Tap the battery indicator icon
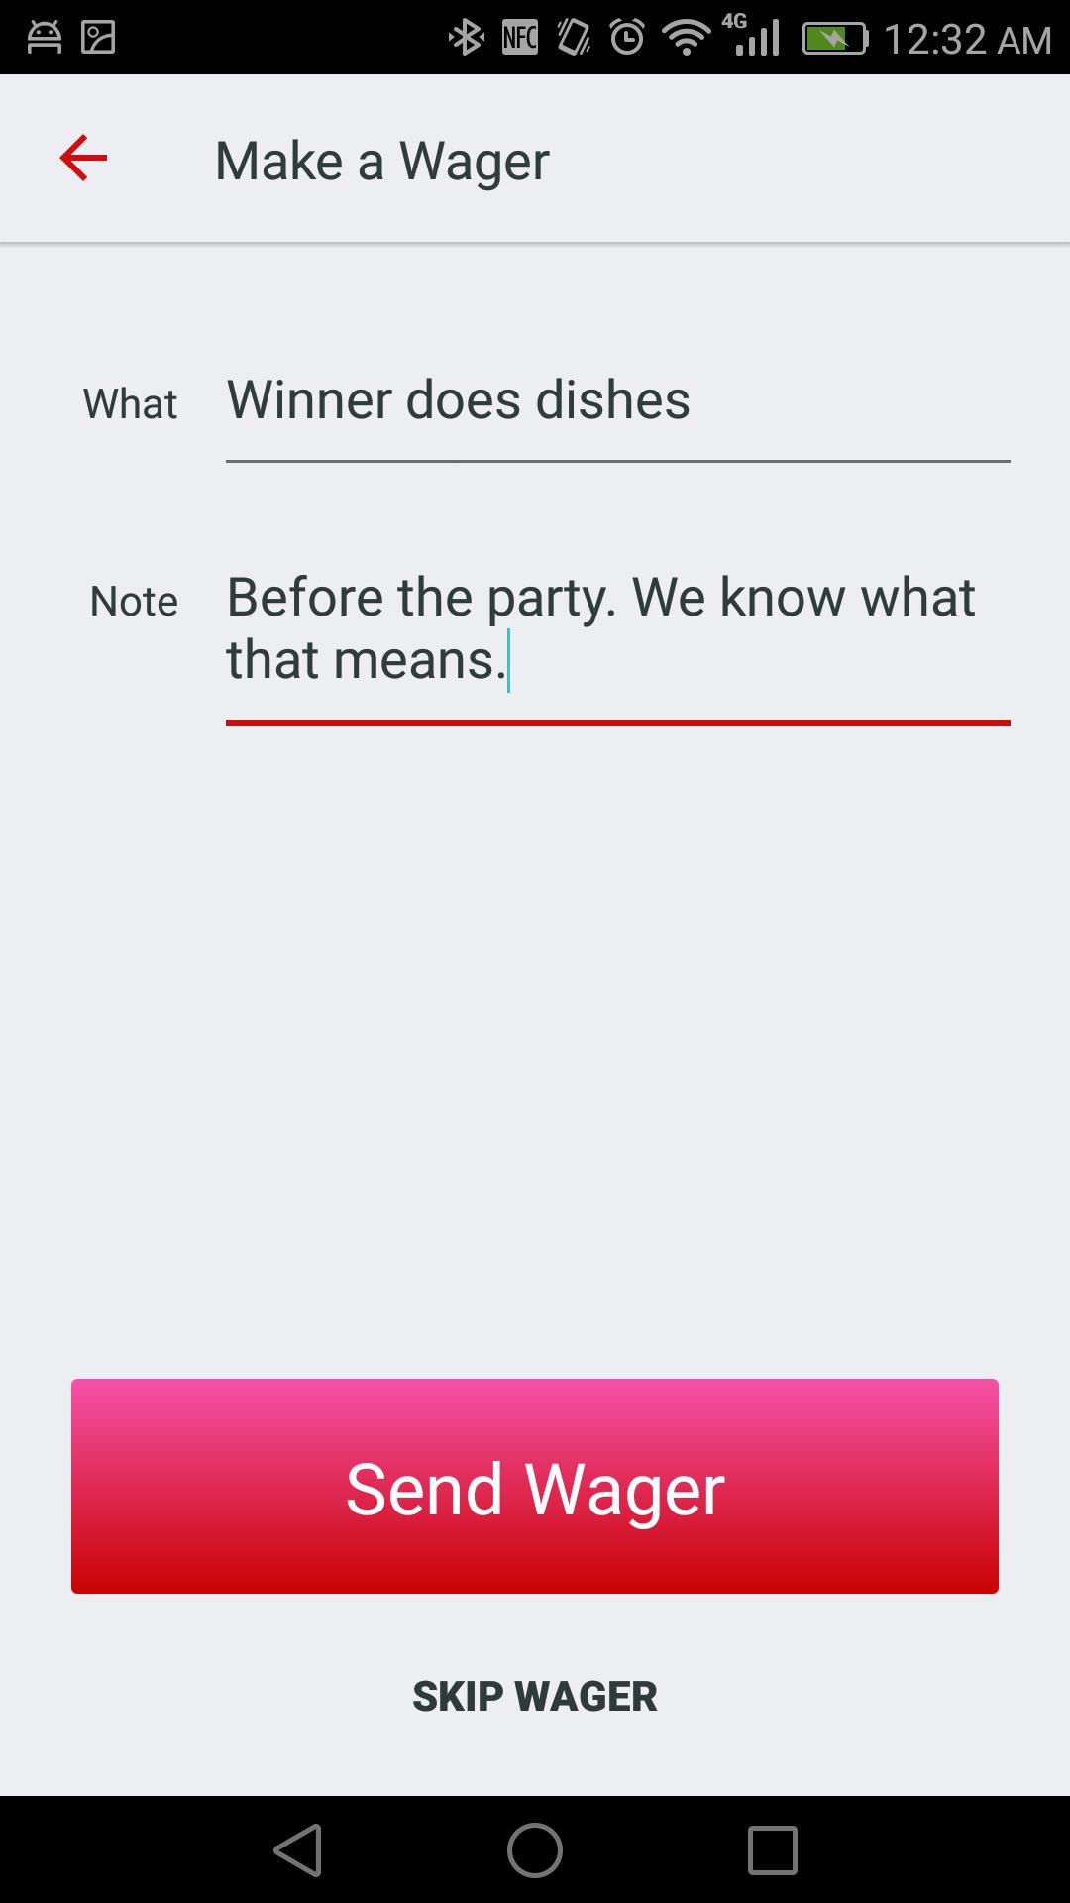The height and width of the screenshot is (1903, 1070). [837, 37]
